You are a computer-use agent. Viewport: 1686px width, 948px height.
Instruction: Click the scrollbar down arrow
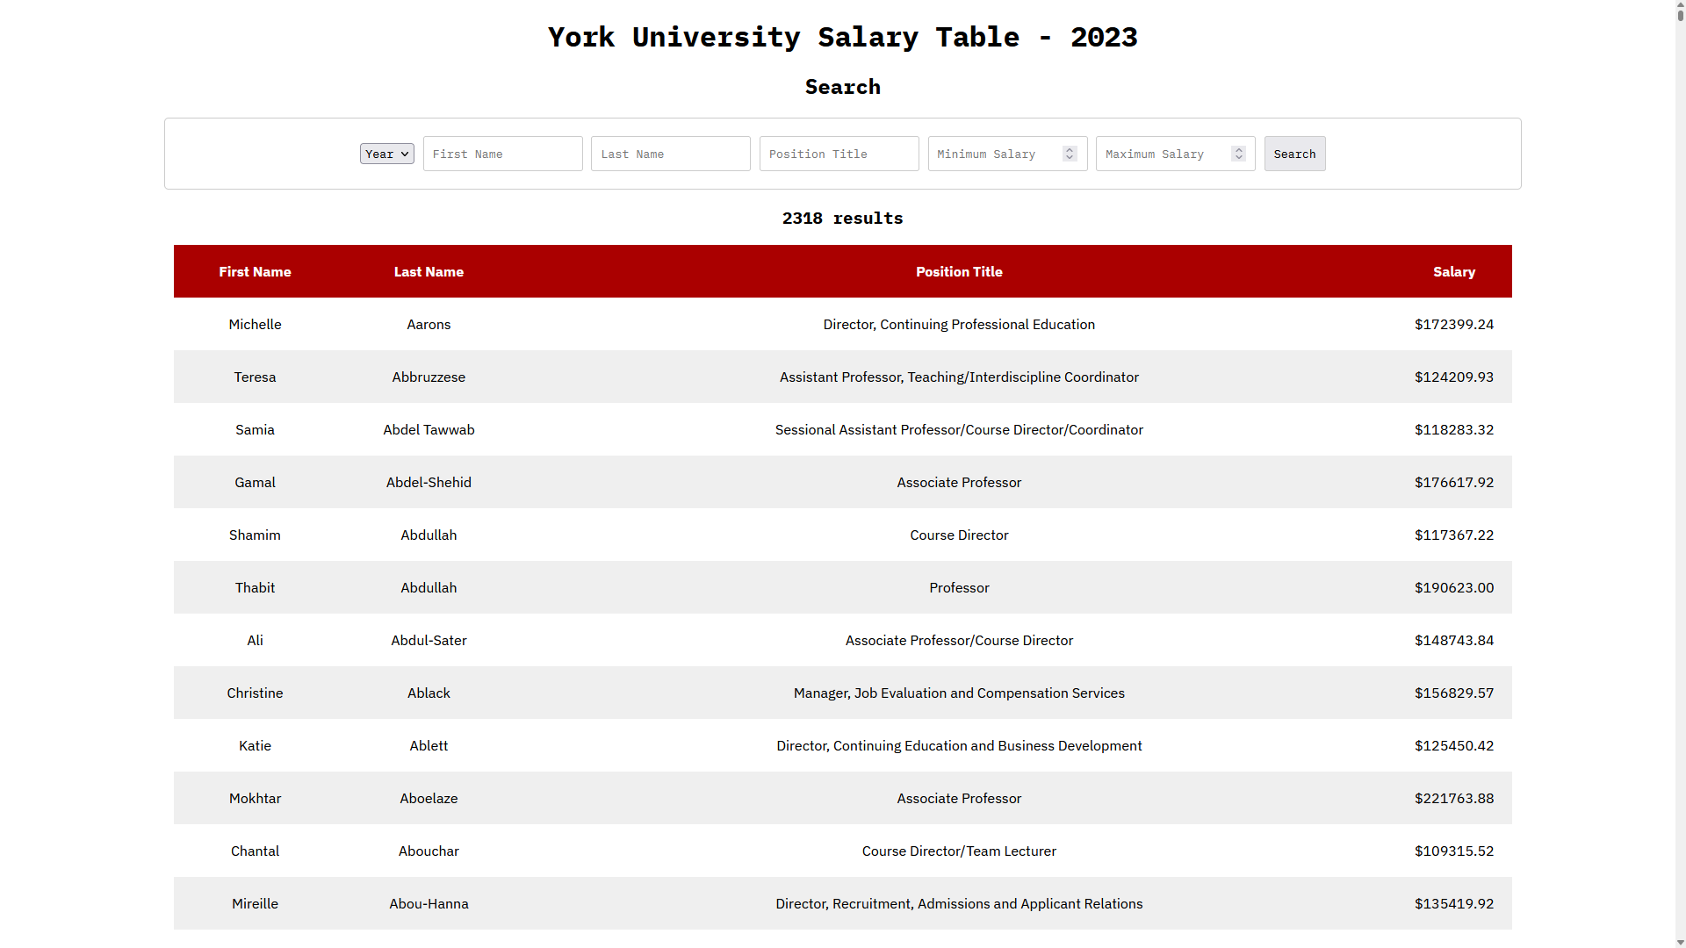[x=1680, y=942]
